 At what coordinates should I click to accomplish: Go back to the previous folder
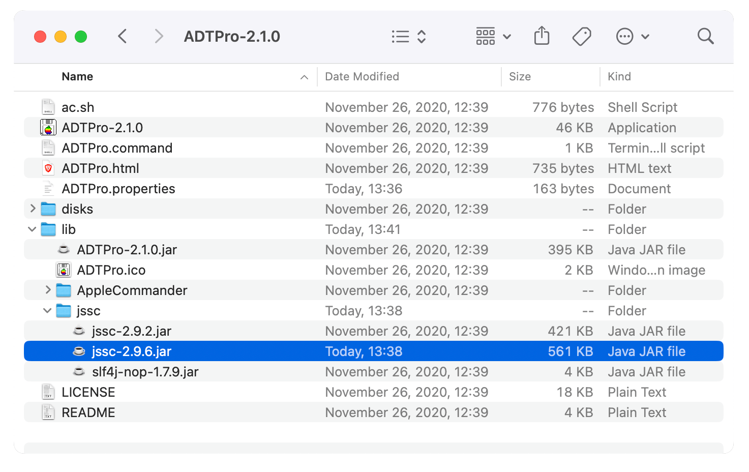(x=122, y=36)
